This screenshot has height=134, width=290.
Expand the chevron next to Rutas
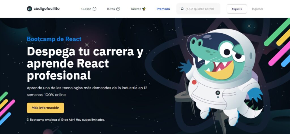pos(118,9)
